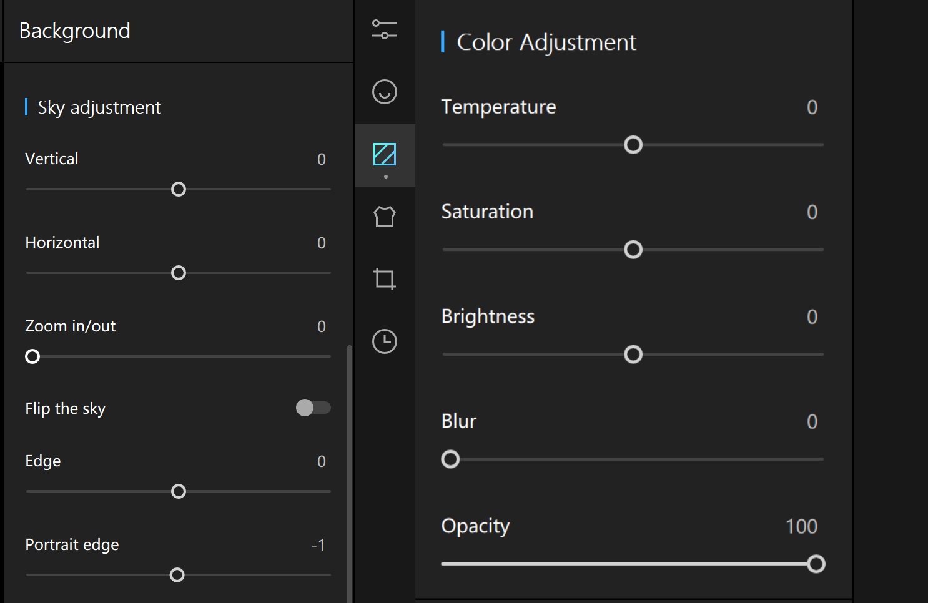Open the adjustment sliders panel icon
This screenshot has height=603, width=928.
pos(385,29)
